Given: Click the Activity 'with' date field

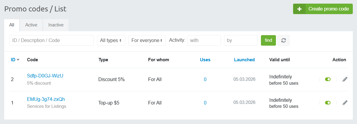Looking at the screenshot, I should pyautogui.click(x=204, y=40).
